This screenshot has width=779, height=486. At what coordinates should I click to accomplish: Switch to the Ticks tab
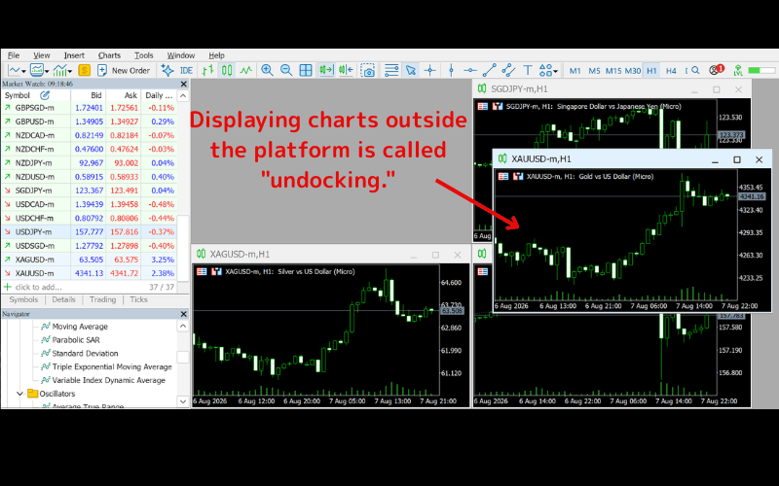[x=138, y=299]
